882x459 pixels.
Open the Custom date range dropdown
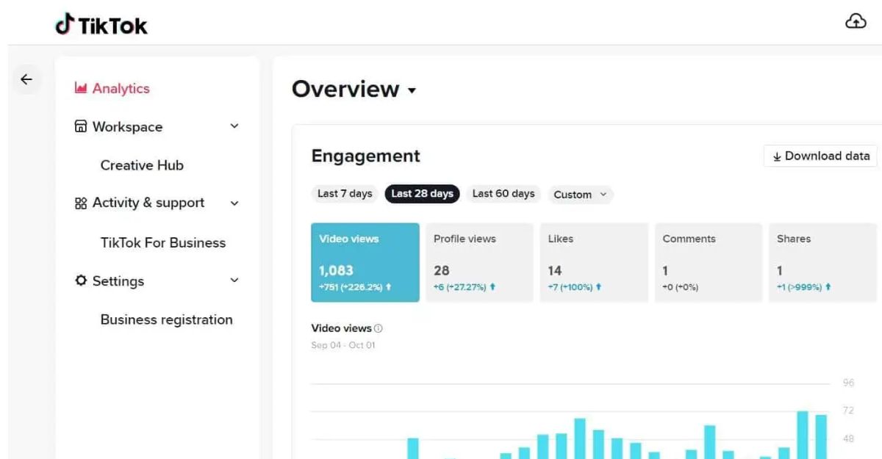coord(581,195)
